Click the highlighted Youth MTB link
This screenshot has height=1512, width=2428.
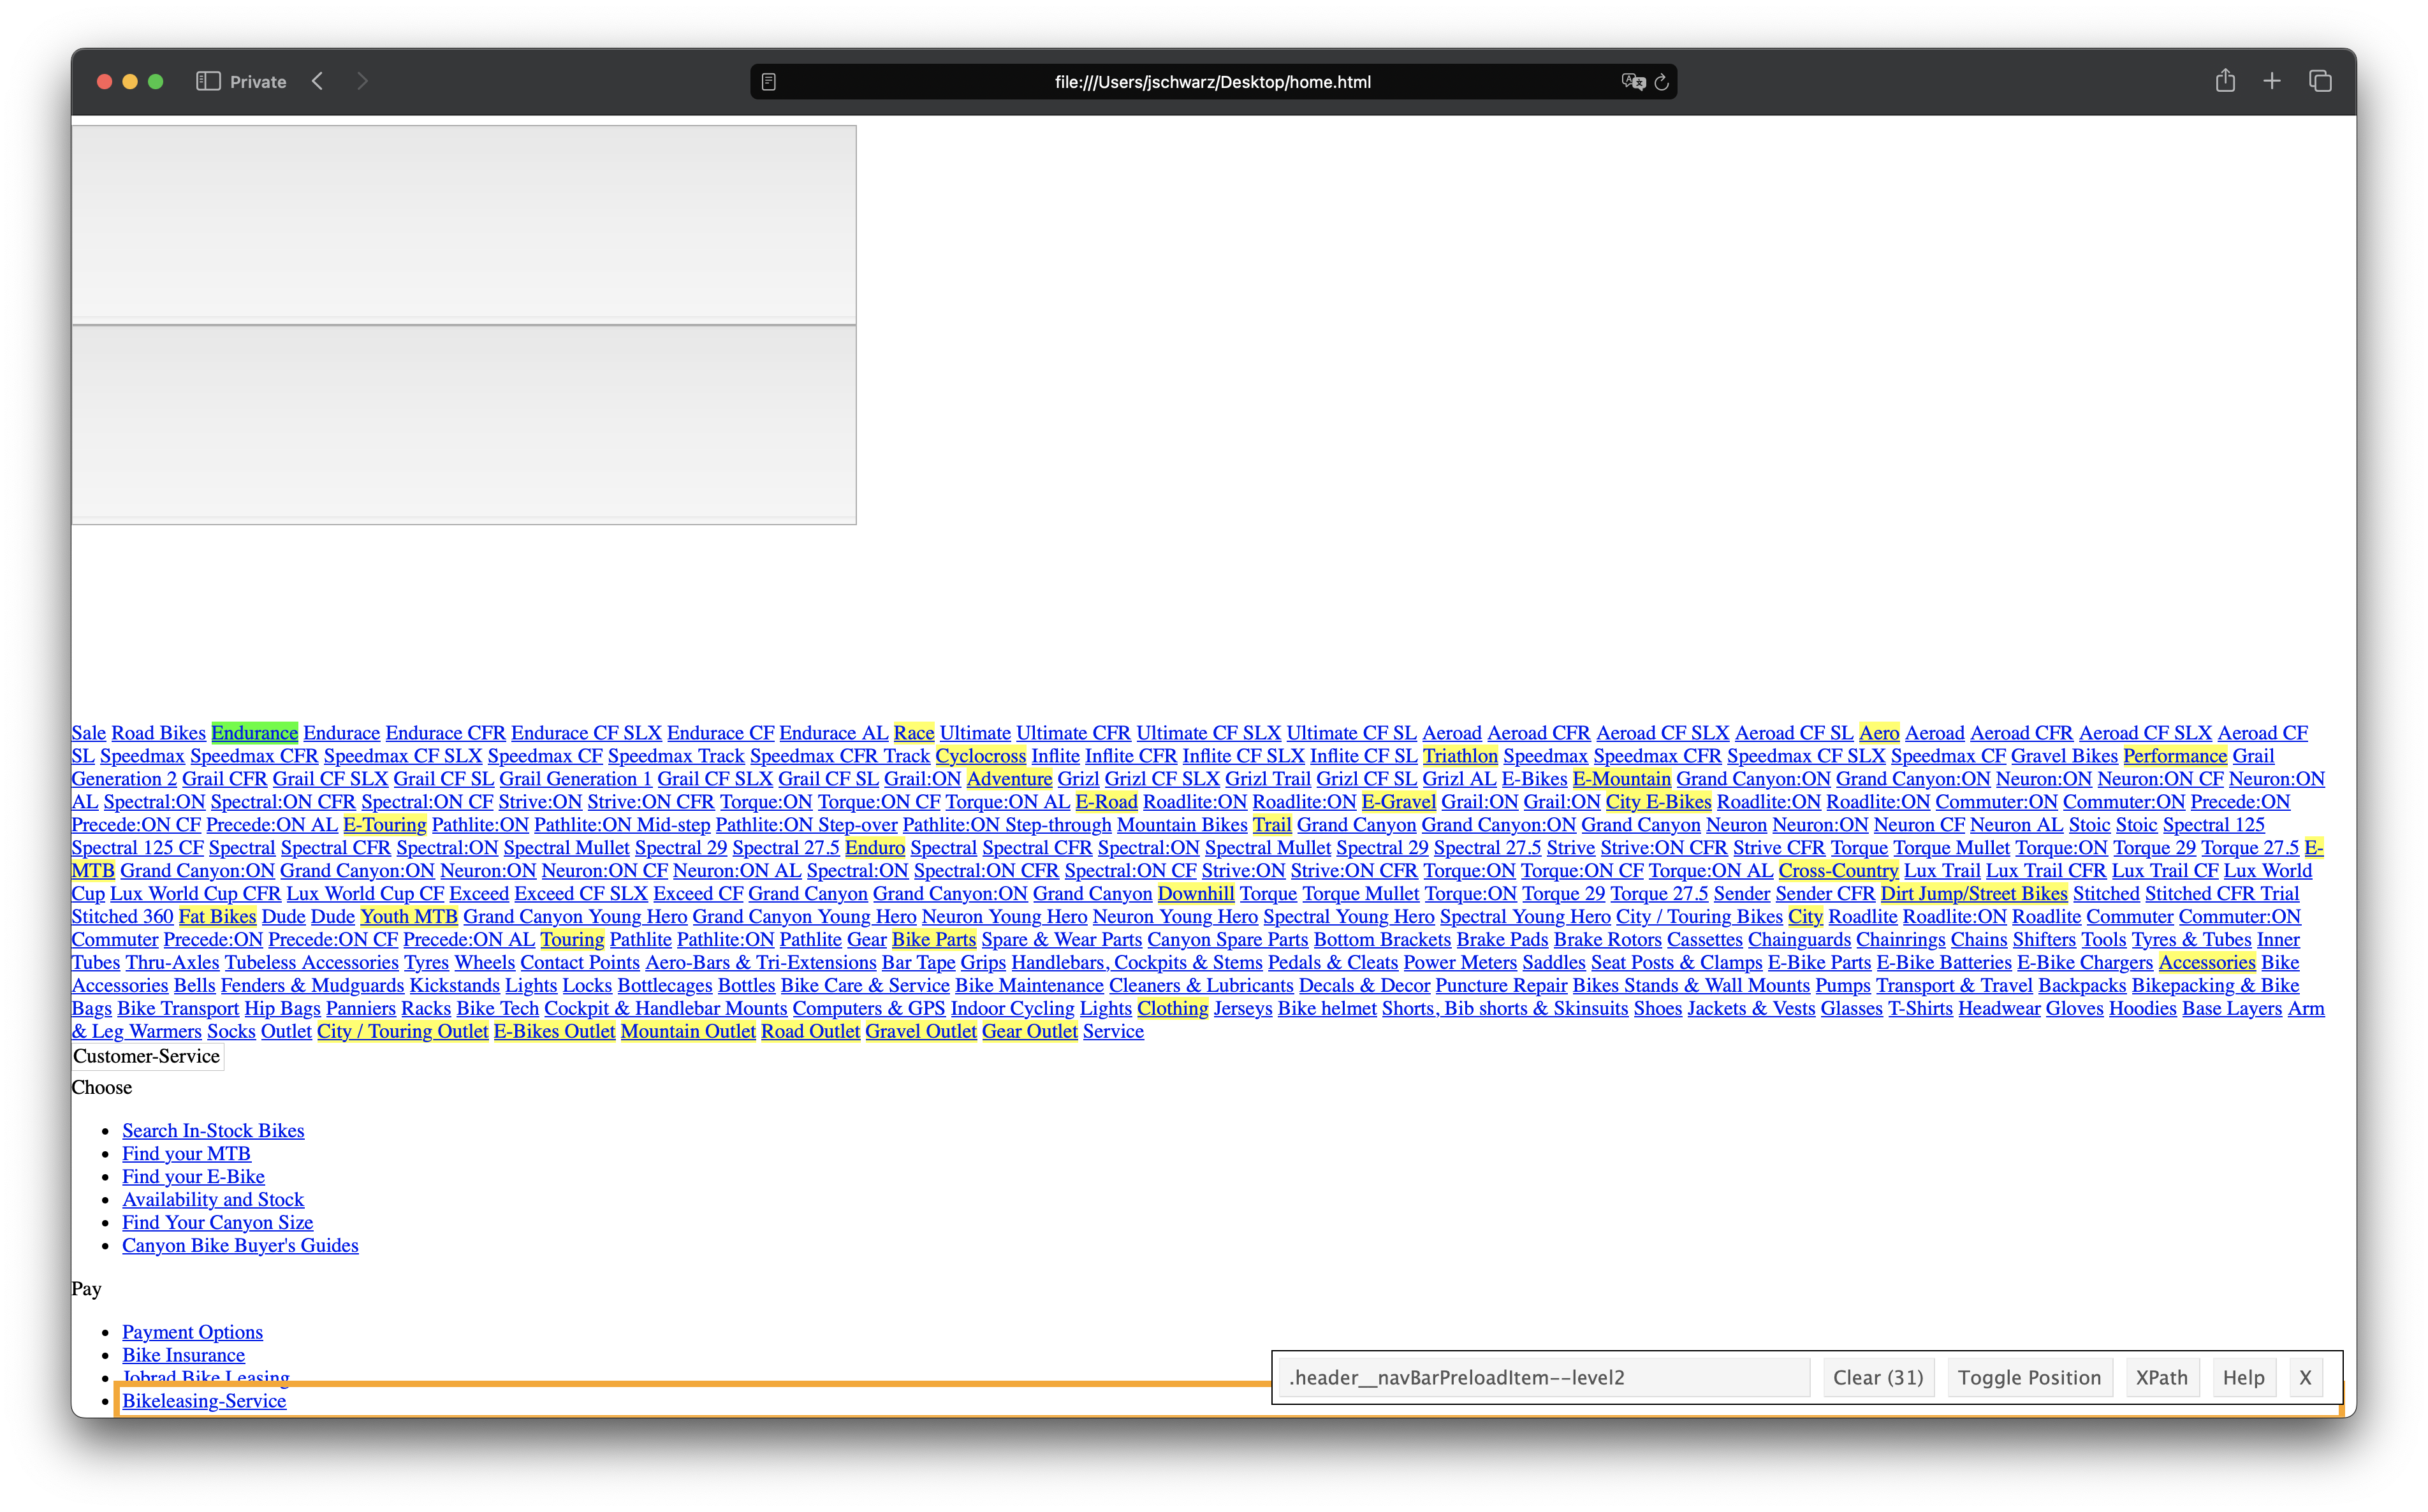tap(408, 917)
